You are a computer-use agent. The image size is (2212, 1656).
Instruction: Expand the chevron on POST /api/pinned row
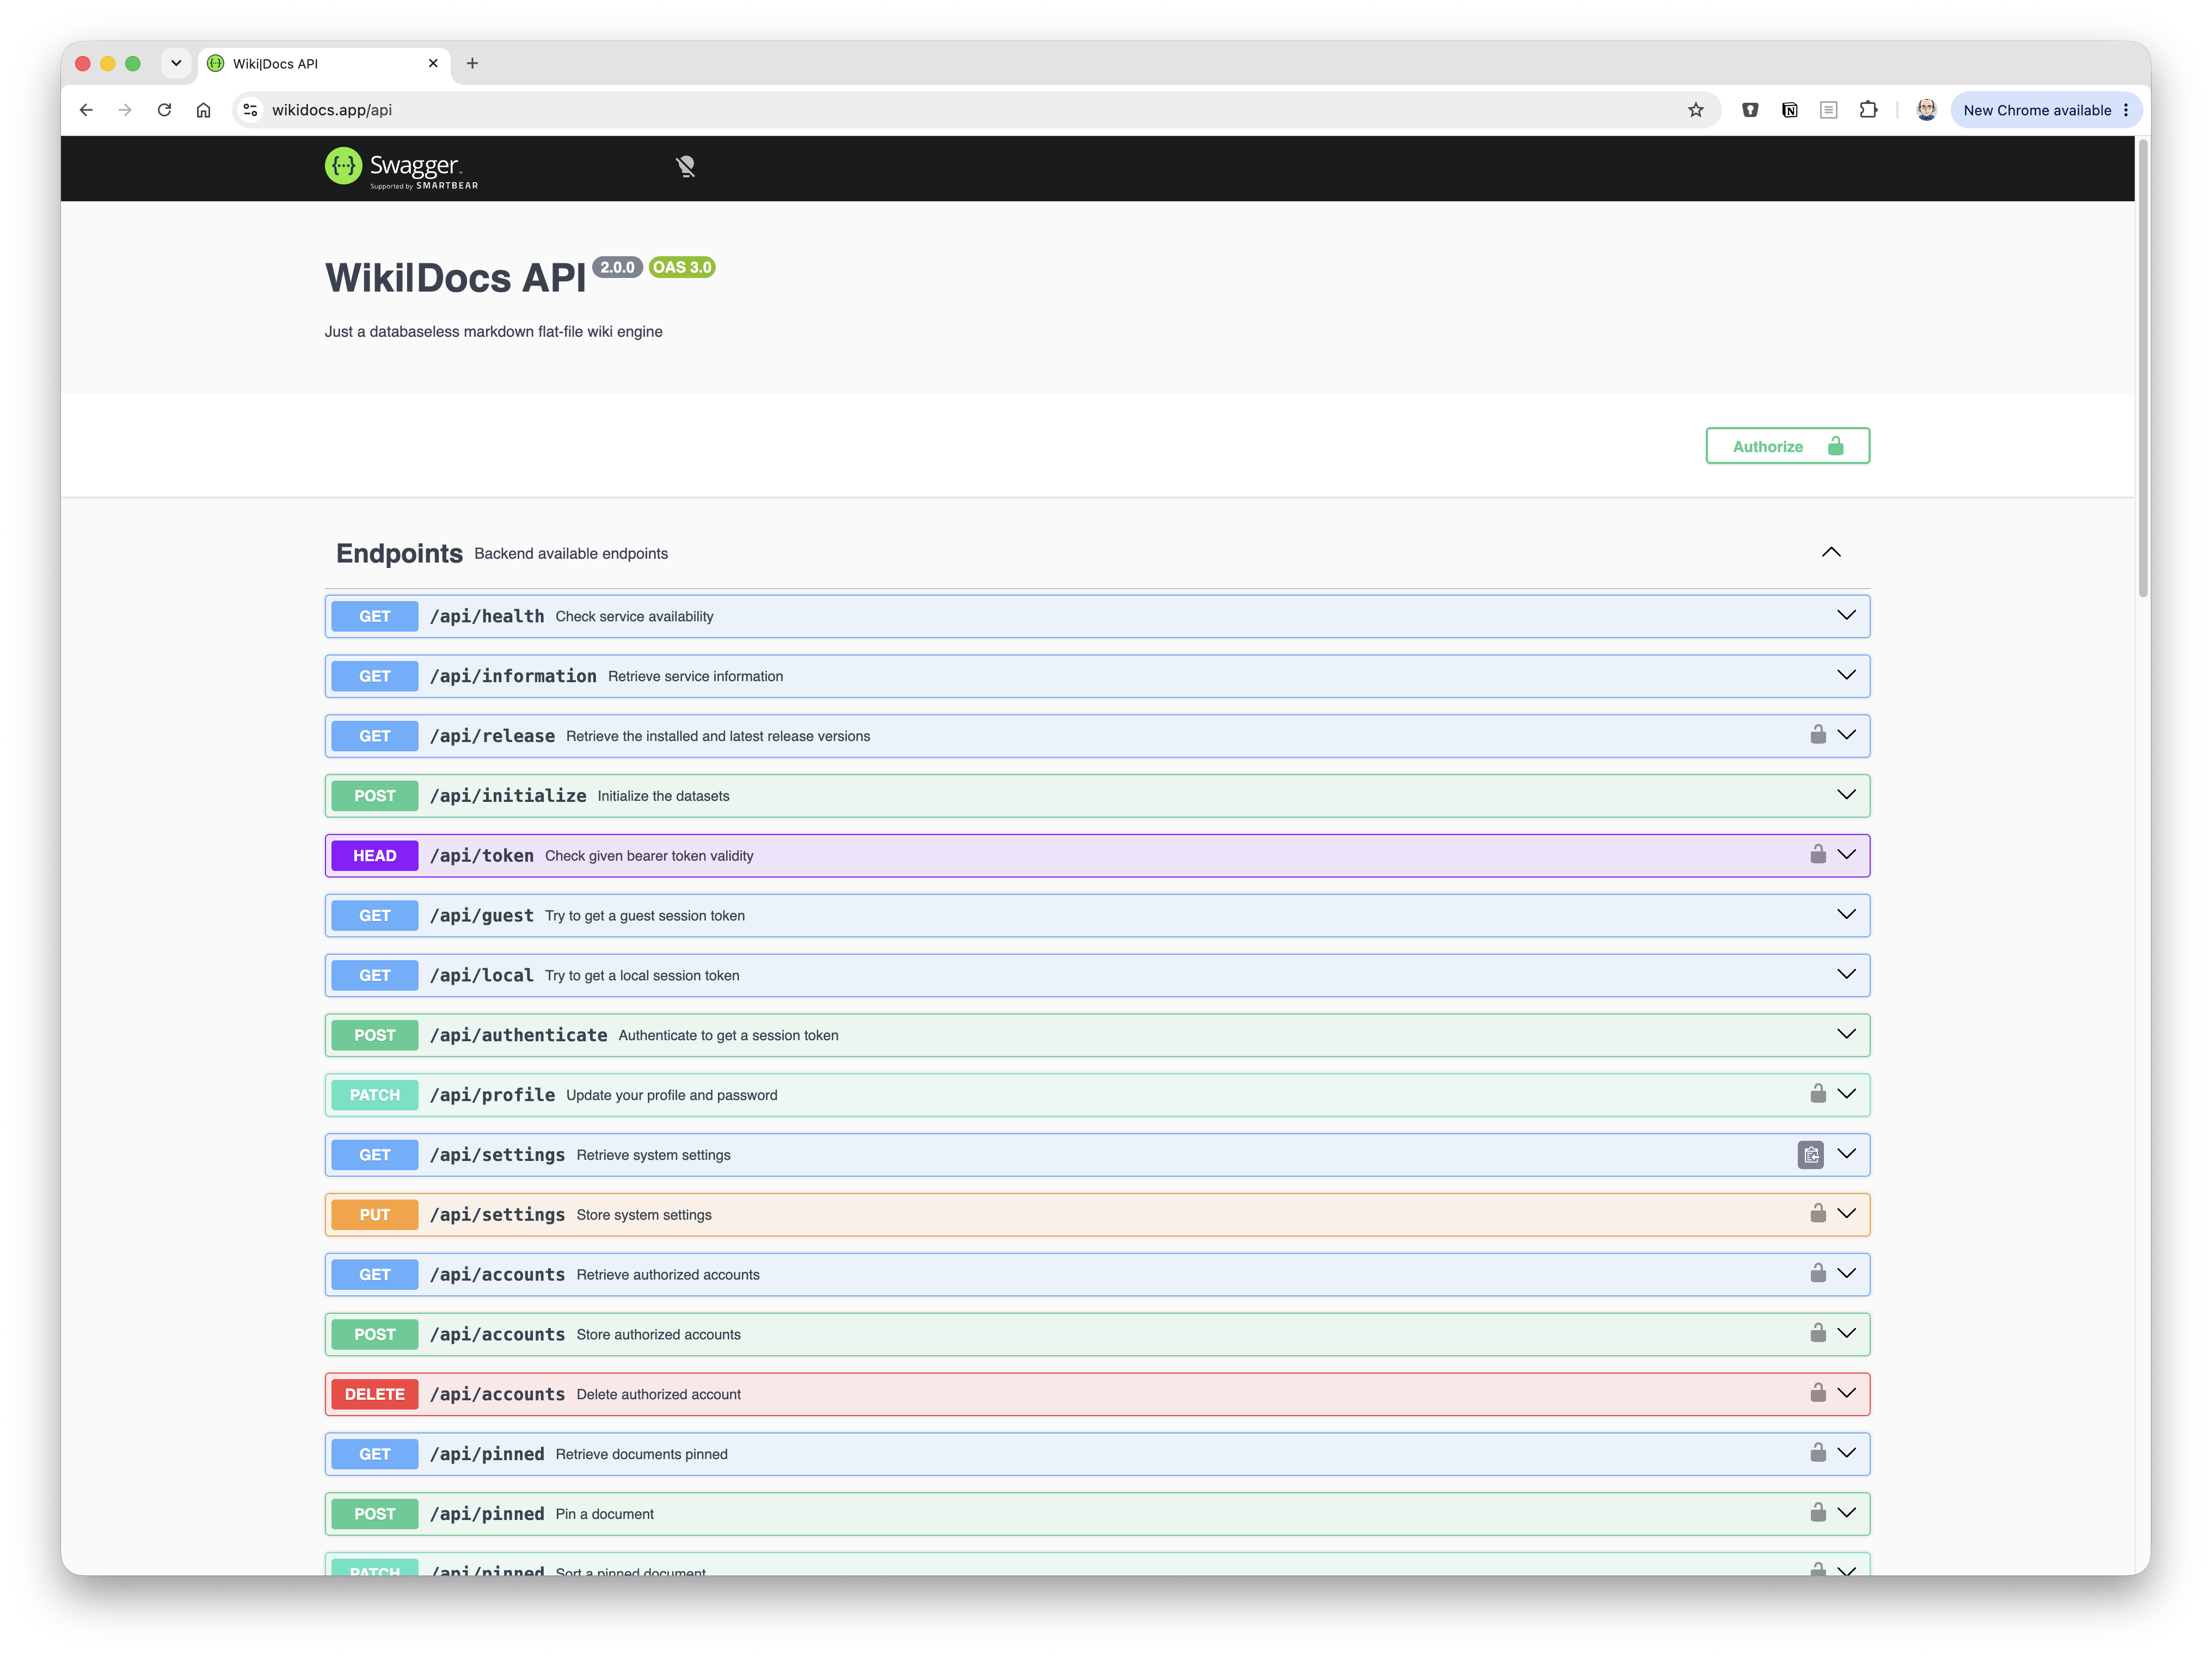[x=1846, y=1513]
